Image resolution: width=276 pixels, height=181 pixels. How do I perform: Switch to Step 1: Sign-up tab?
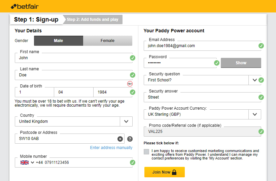point(36,20)
